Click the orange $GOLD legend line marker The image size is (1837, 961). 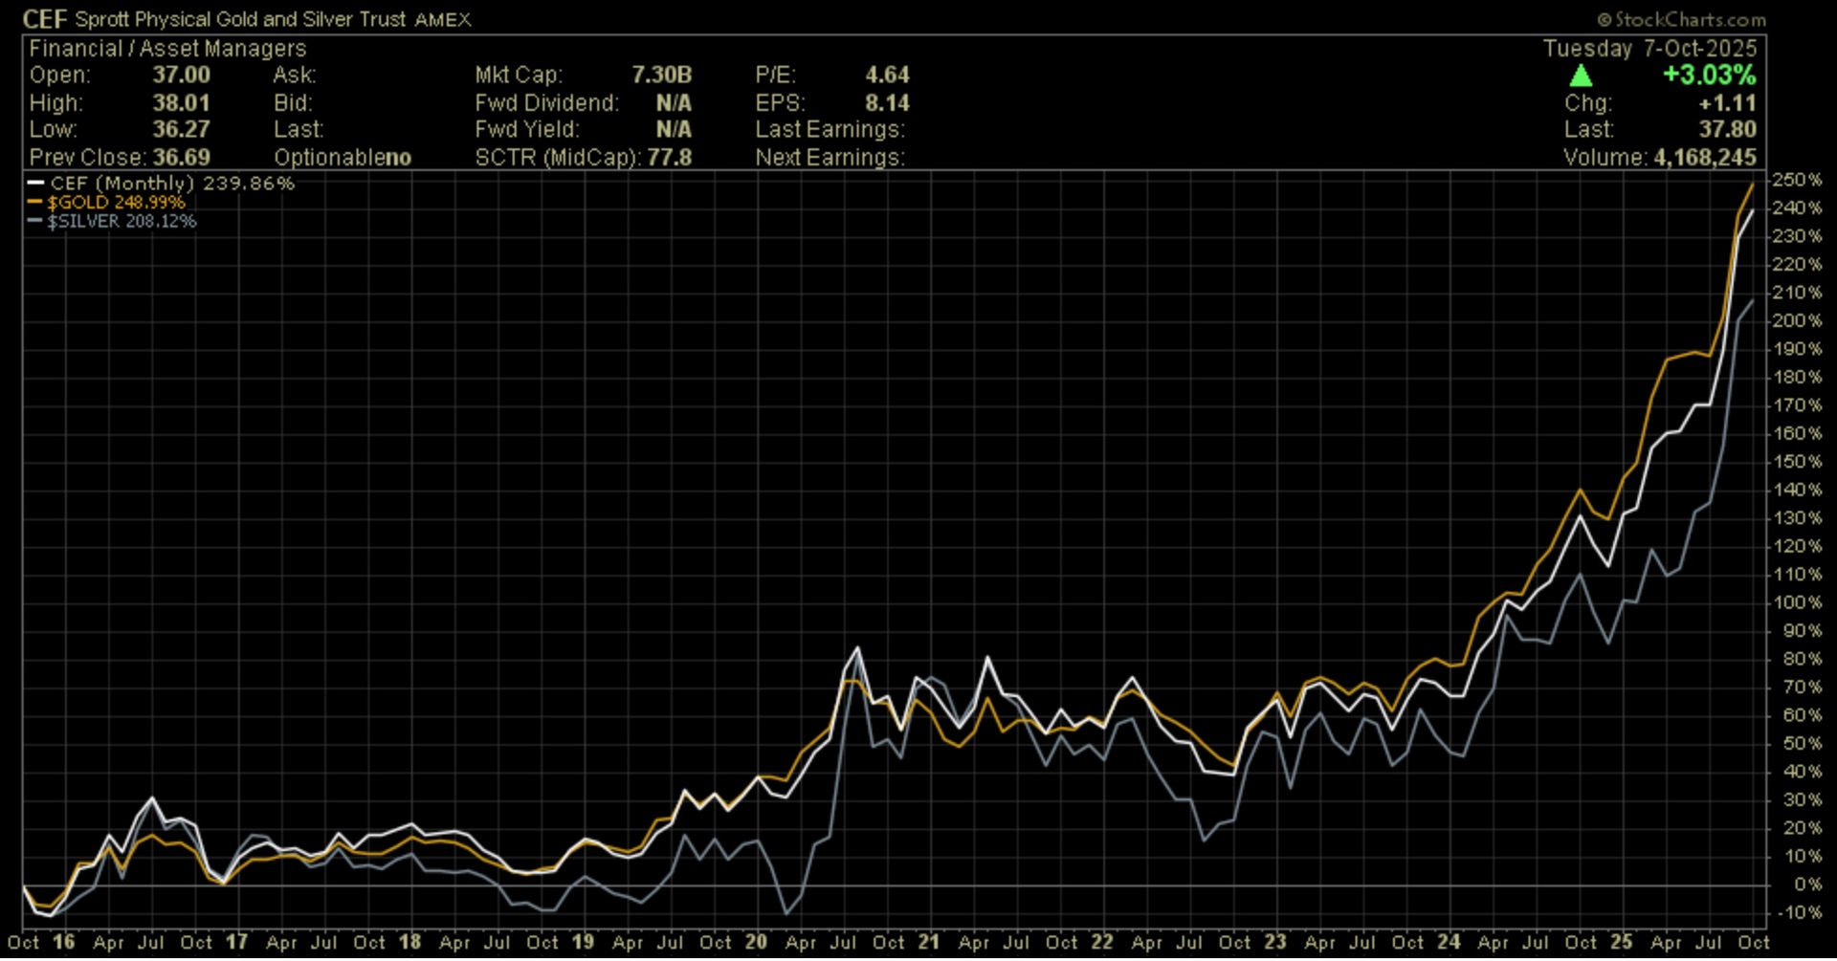36,203
